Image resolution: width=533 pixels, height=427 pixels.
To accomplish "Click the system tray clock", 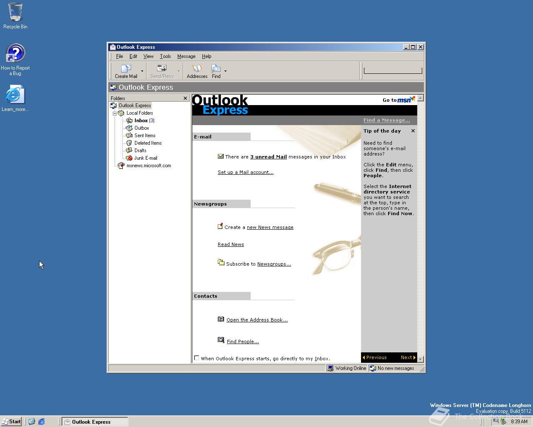I will tap(519, 422).
